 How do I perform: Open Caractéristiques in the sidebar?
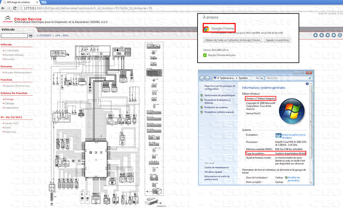pos(14,55)
